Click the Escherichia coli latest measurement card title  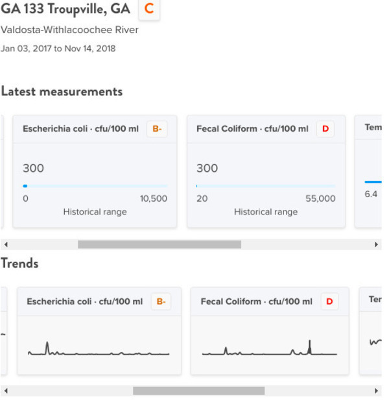81,128
